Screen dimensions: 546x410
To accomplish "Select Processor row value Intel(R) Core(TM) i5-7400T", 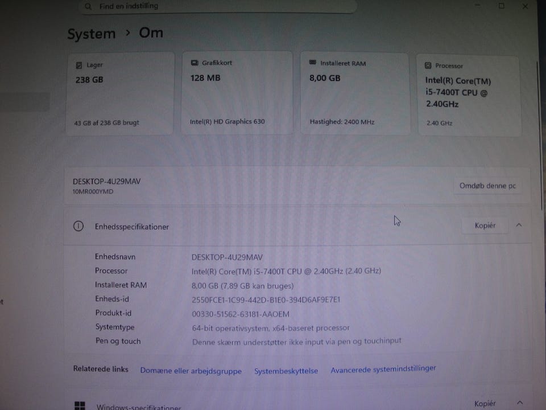I will 286,271.
